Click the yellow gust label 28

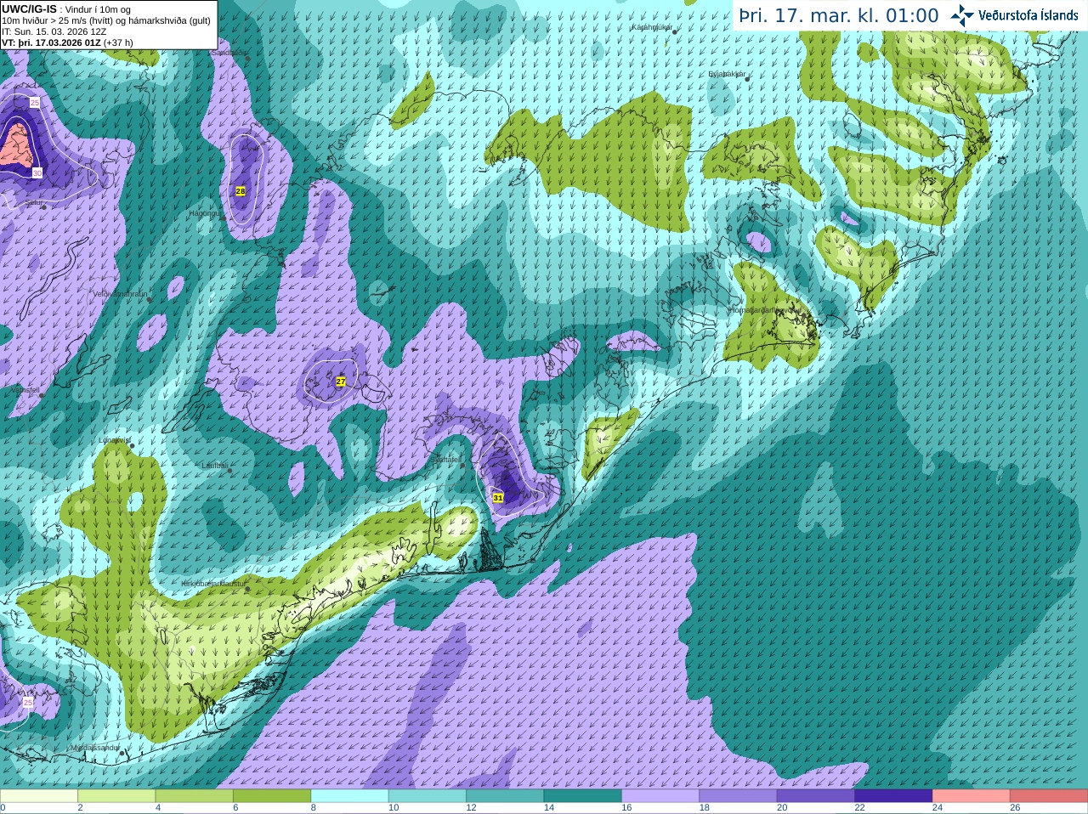click(x=241, y=191)
